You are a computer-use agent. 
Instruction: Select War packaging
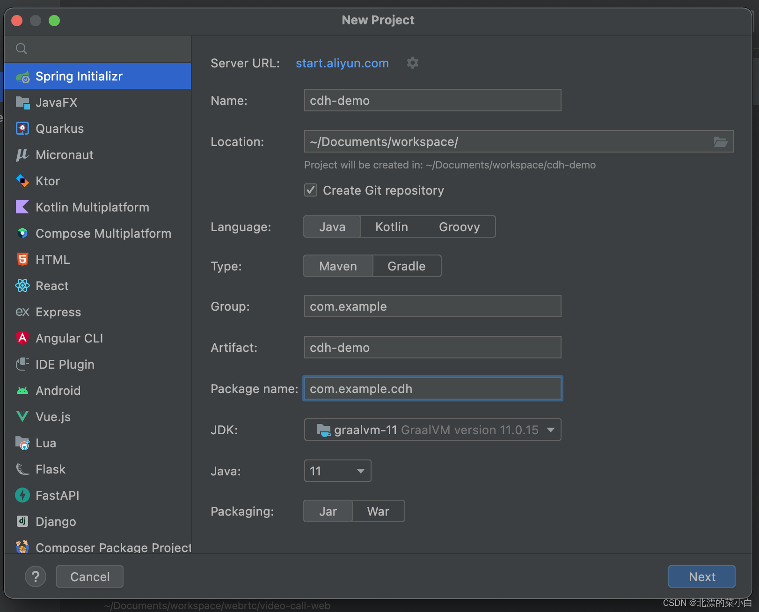[378, 511]
